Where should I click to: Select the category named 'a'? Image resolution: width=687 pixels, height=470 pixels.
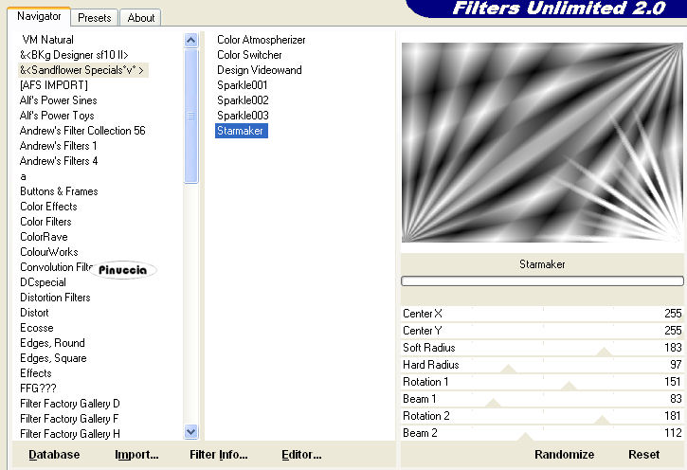pyautogui.click(x=24, y=176)
